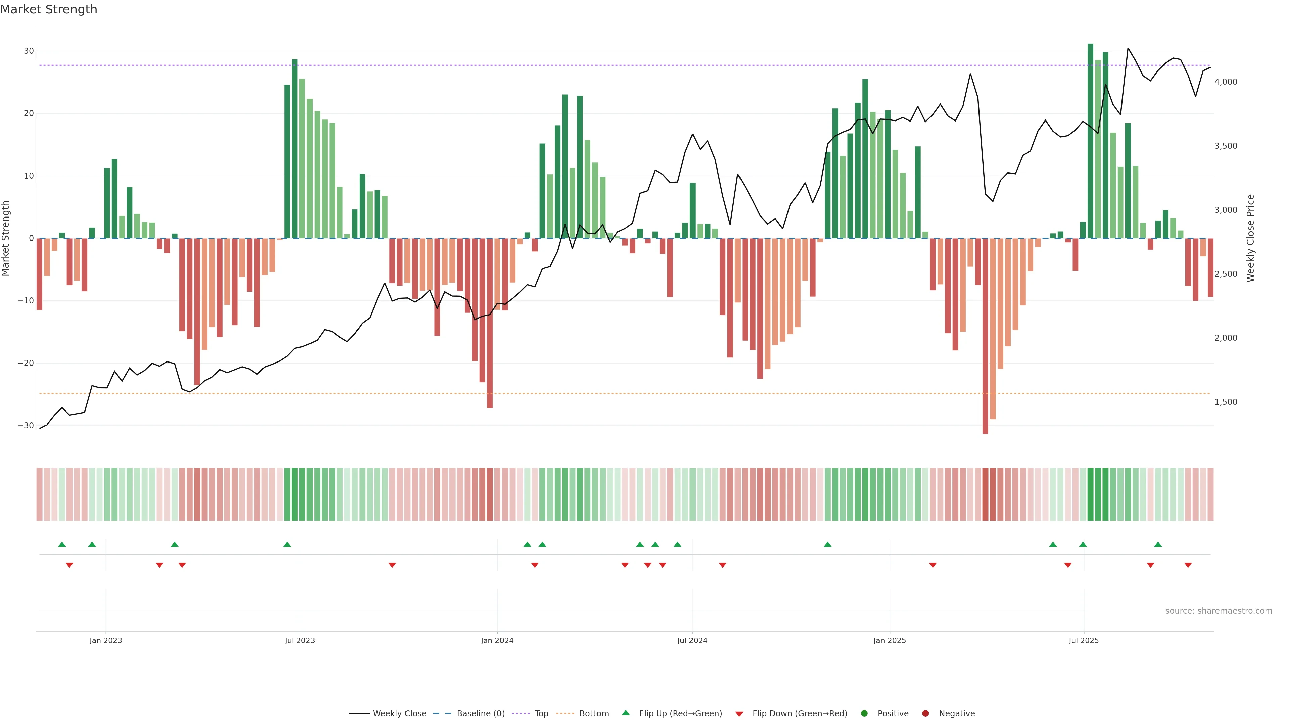Click the first green flip-up triangle marker
This screenshot has height=725, width=1289.
(62, 544)
